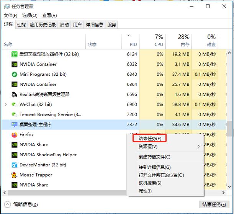Click the Mouse Trapper icon
This screenshot has height=214, width=234.
coord(15,175)
